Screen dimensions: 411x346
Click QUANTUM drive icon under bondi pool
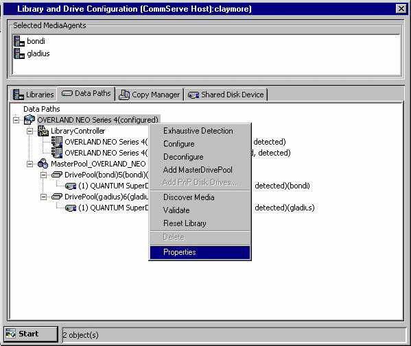tap(71, 186)
